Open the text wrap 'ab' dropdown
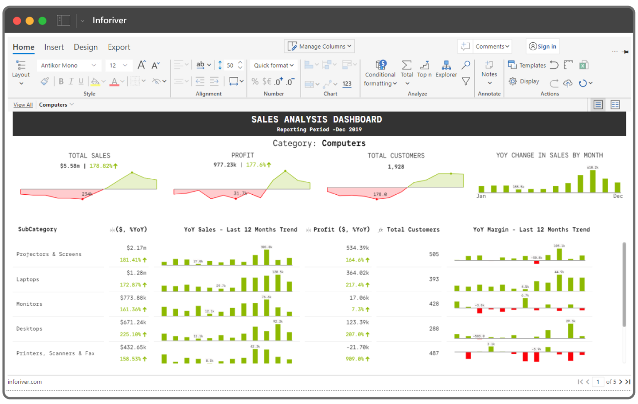Viewport: 638px width, 404px height. click(204, 65)
